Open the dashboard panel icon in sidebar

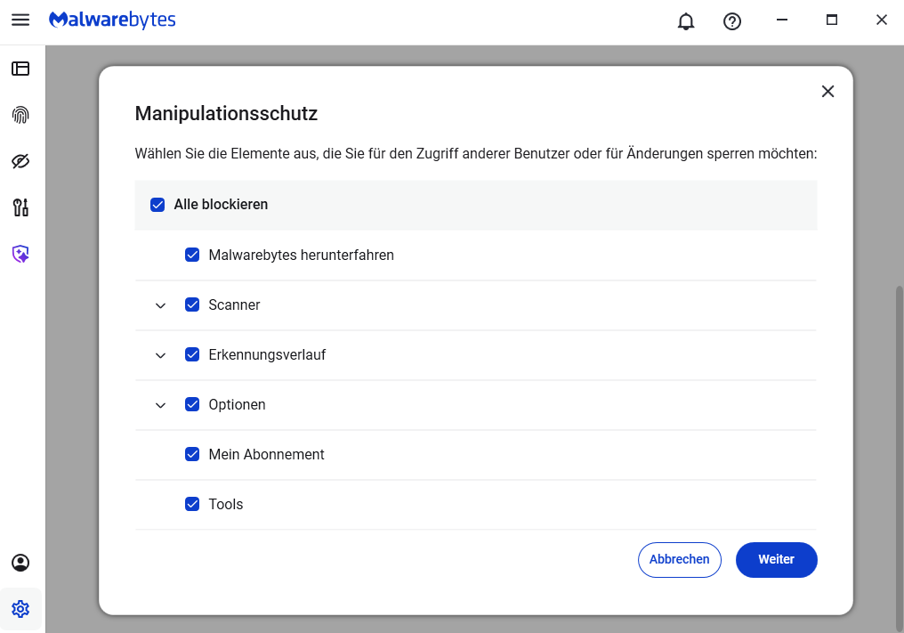20,69
